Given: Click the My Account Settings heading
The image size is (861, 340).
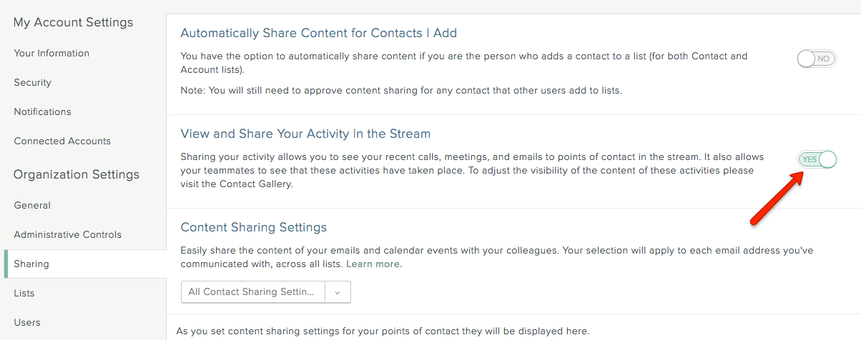Looking at the screenshot, I should [x=74, y=22].
